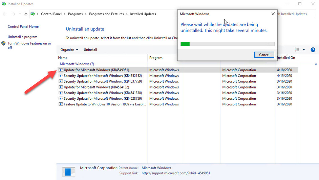
Task: Collapse the Microsoft Windows (7) group arrow
Action: (316, 64)
